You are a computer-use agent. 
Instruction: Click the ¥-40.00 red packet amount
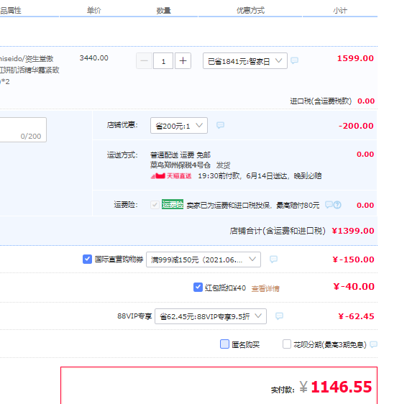[x=354, y=286]
